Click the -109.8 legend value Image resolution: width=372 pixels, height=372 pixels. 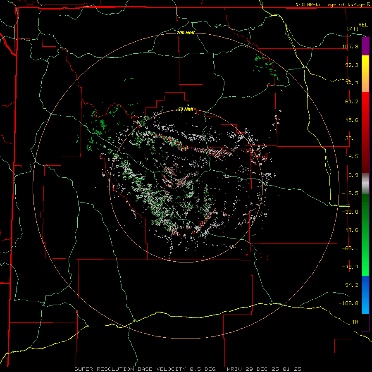click(x=348, y=303)
